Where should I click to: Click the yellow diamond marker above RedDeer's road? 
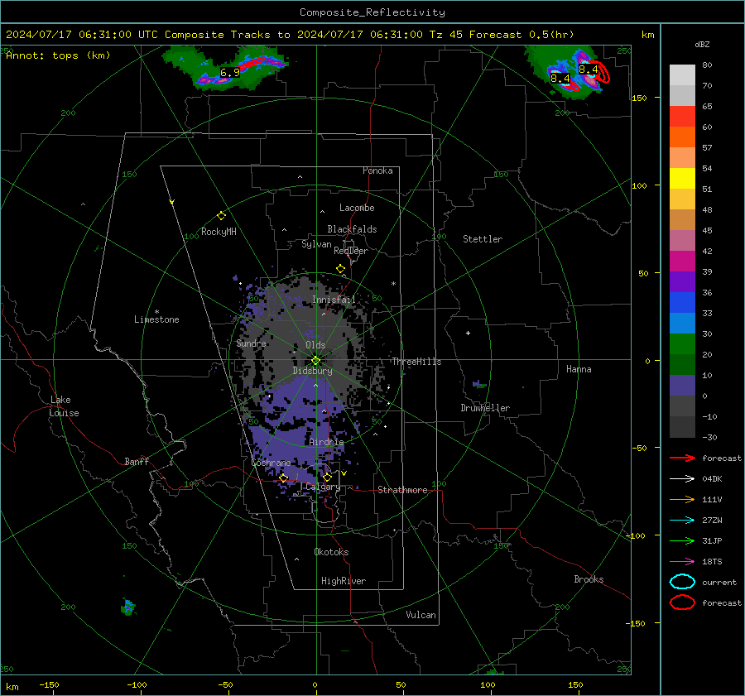pos(340,269)
